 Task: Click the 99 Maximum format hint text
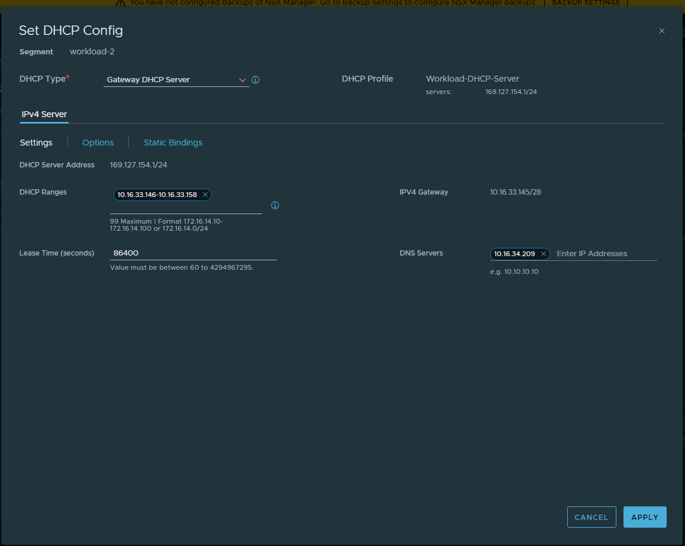[x=166, y=225]
